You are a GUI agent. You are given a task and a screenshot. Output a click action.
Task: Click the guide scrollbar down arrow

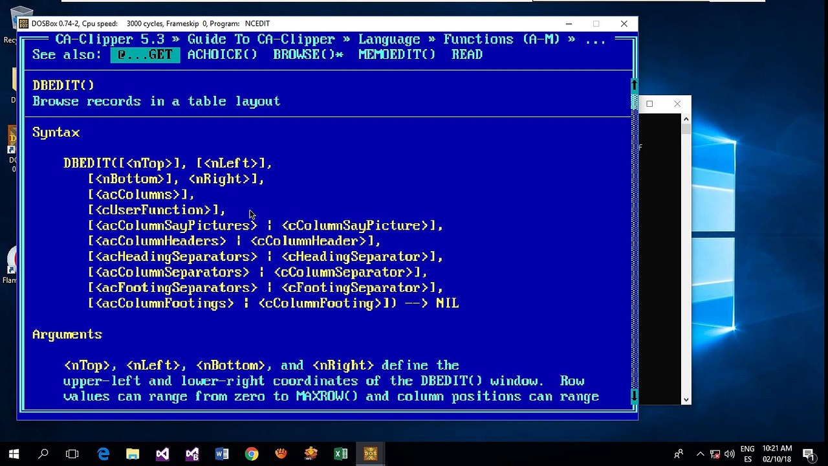(634, 395)
